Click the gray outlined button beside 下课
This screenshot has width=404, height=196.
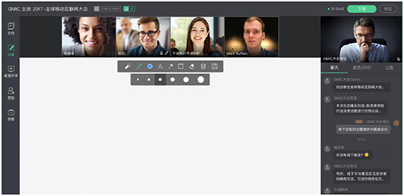(388, 9)
